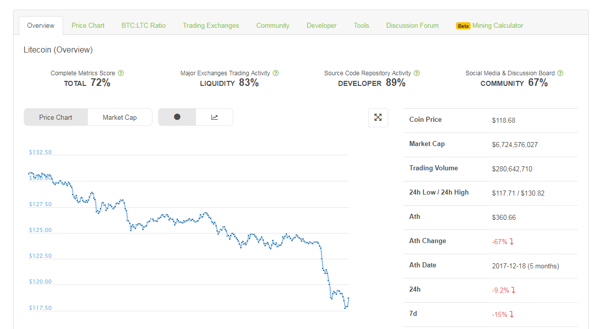Click the DEVELOPER 89% score

click(x=372, y=83)
